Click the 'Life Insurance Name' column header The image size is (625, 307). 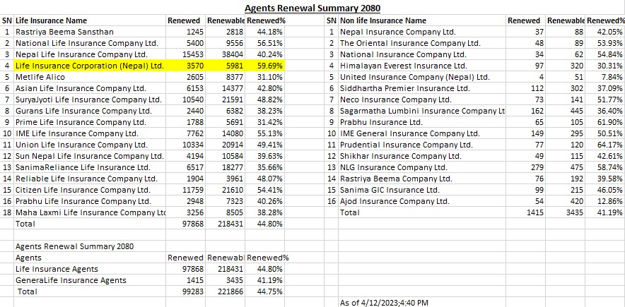pos(51,20)
